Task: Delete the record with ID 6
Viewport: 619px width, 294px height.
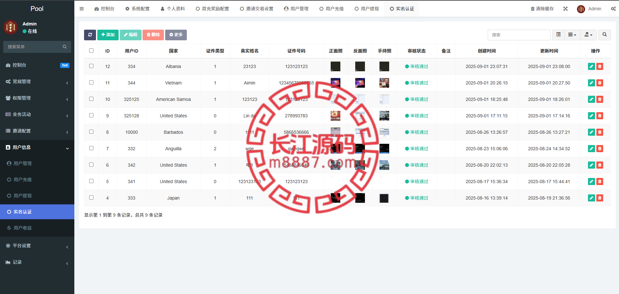Action: (600, 165)
